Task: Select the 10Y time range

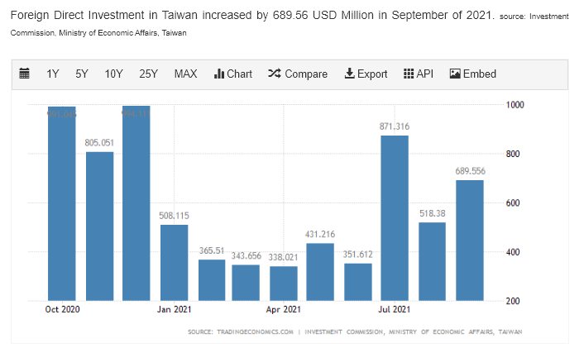Action: [x=113, y=74]
